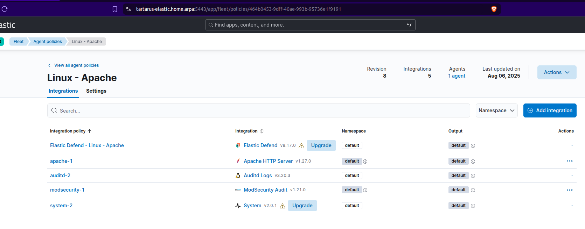Open the site information icon in URL bar
Viewport: 585px width, 229px height.
click(128, 9)
